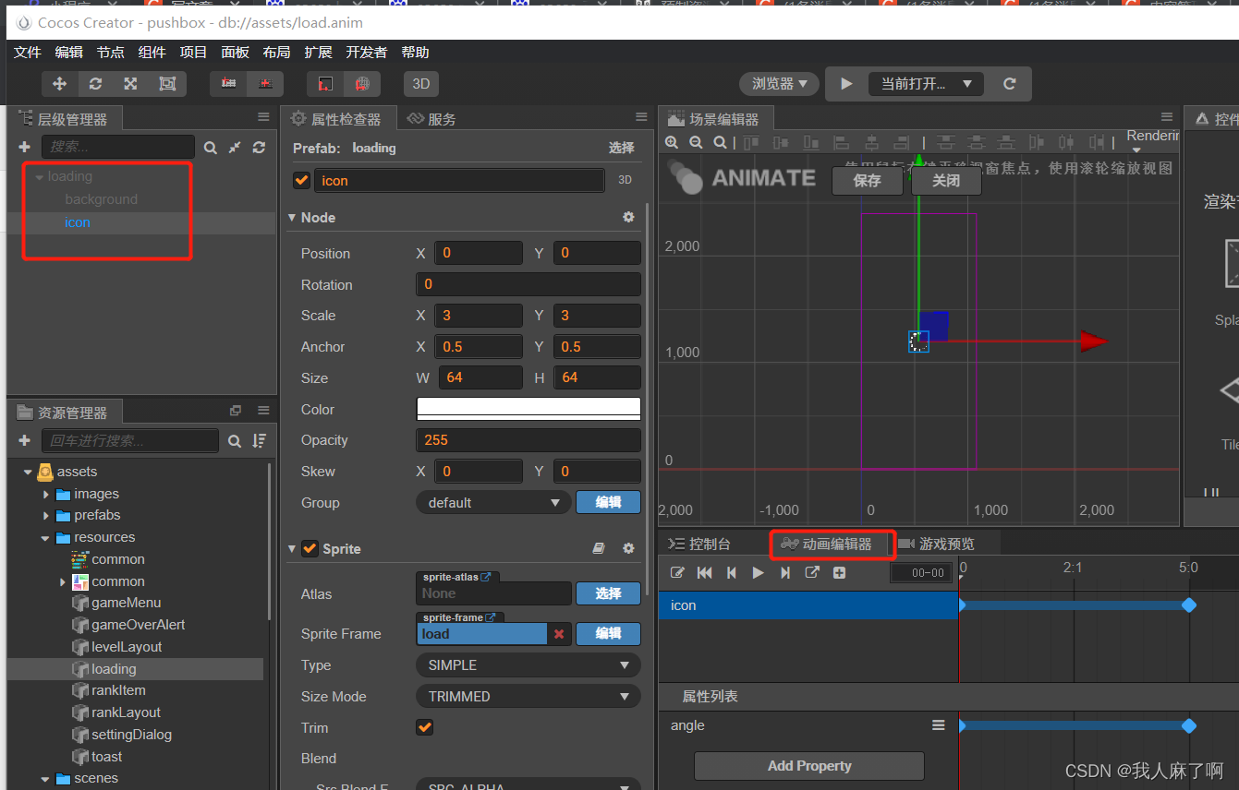Expand the prefabs folder

[46, 515]
